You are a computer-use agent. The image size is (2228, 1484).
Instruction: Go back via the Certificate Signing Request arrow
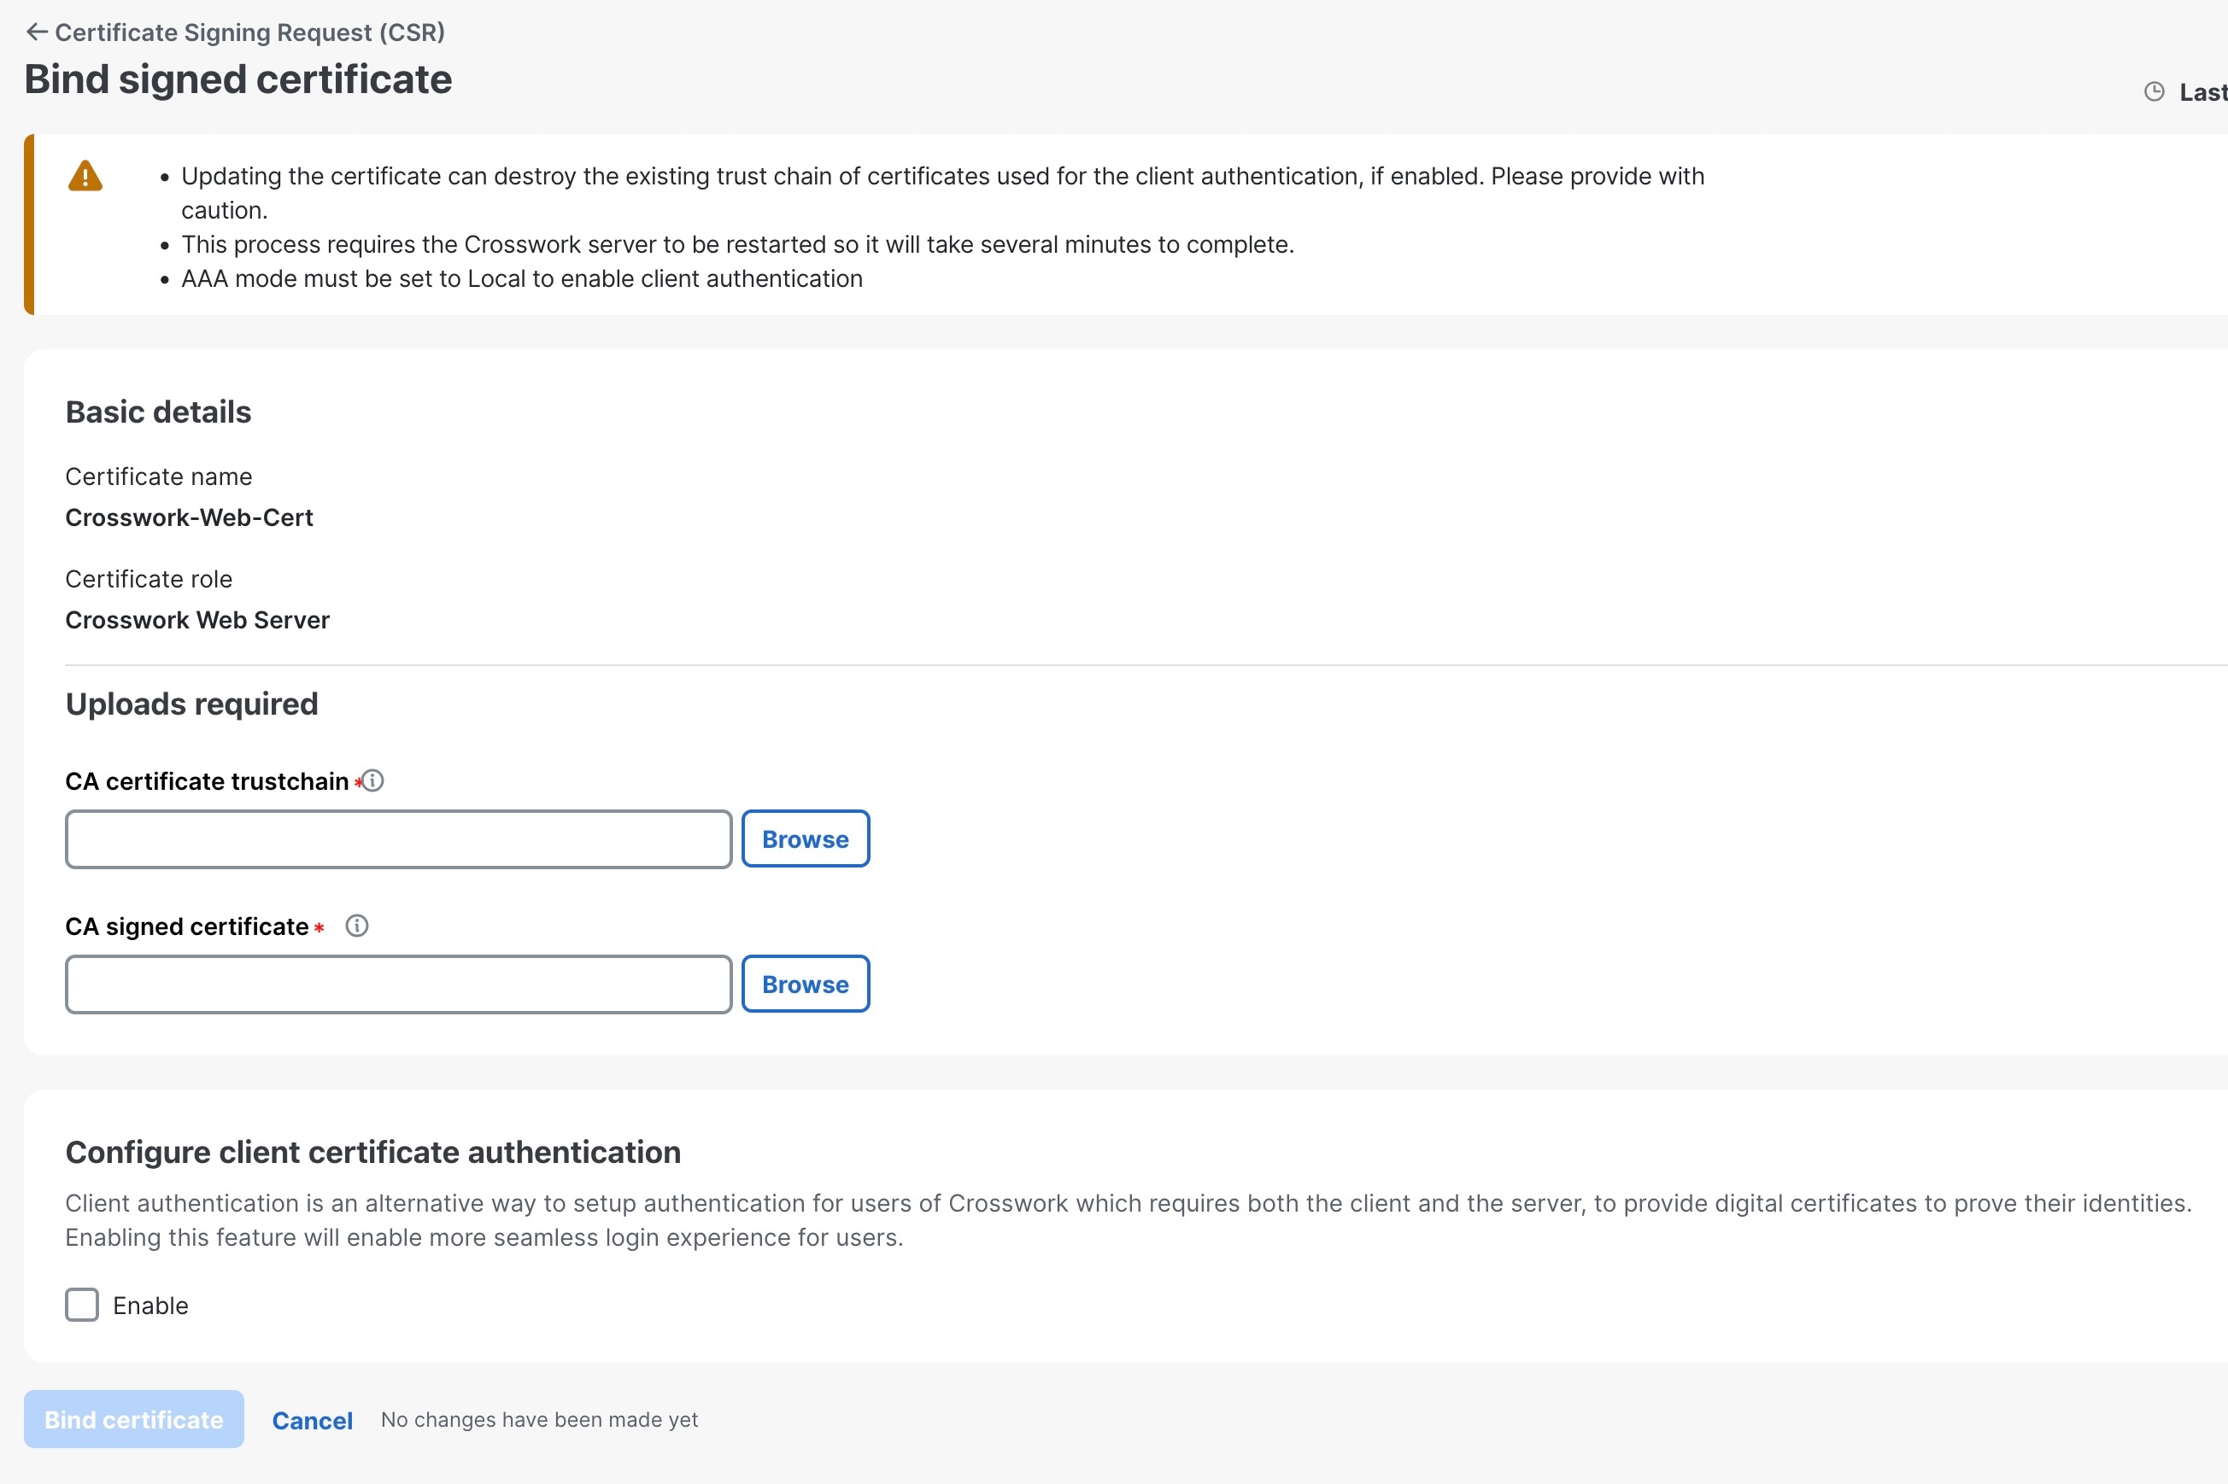pyautogui.click(x=36, y=32)
